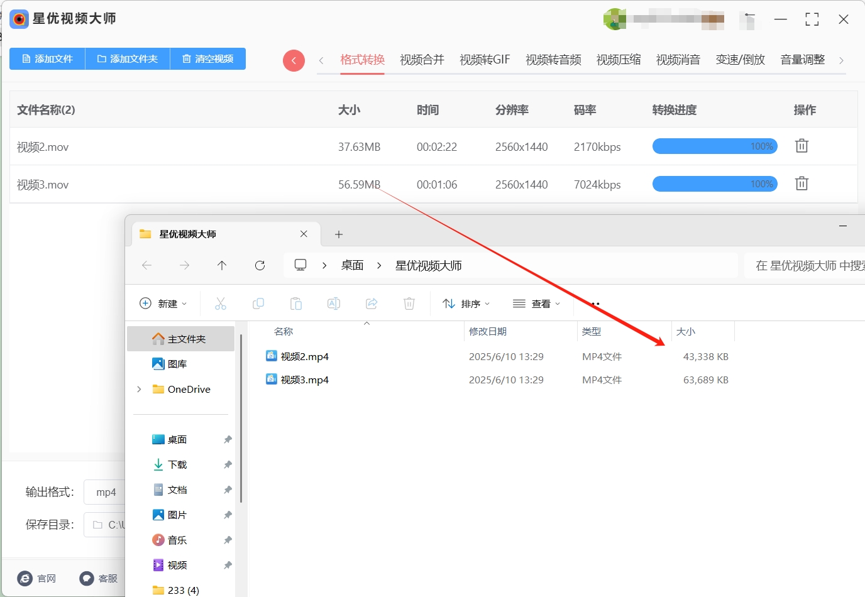
Task: Select the 视频压缩 tab
Action: coord(619,60)
